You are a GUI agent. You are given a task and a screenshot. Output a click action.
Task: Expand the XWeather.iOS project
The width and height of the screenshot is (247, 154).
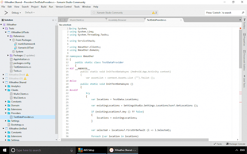[3, 78]
